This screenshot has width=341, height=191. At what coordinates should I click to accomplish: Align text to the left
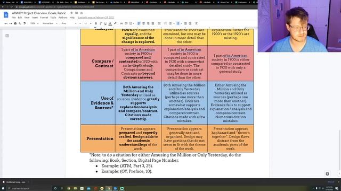pyautogui.click(x=139, y=23)
